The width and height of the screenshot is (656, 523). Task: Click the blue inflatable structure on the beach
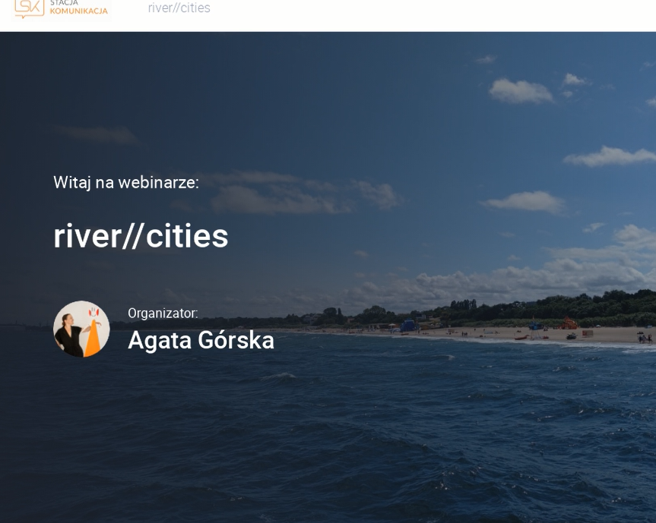pos(408,325)
